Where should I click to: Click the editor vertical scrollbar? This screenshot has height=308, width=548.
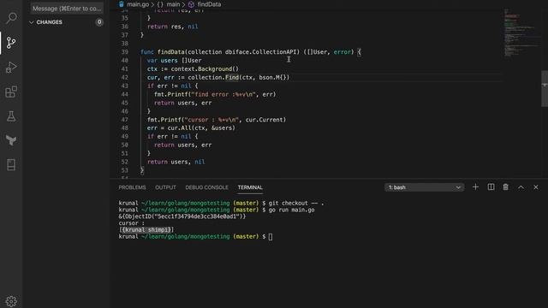[x=545, y=89]
